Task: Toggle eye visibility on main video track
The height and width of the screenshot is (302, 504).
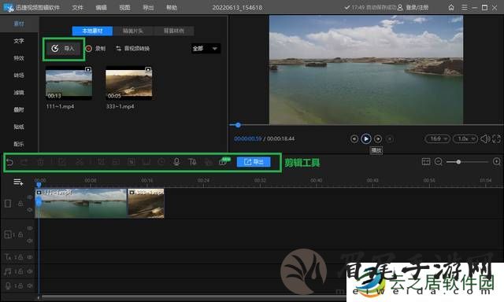Action: (x=30, y=197)
